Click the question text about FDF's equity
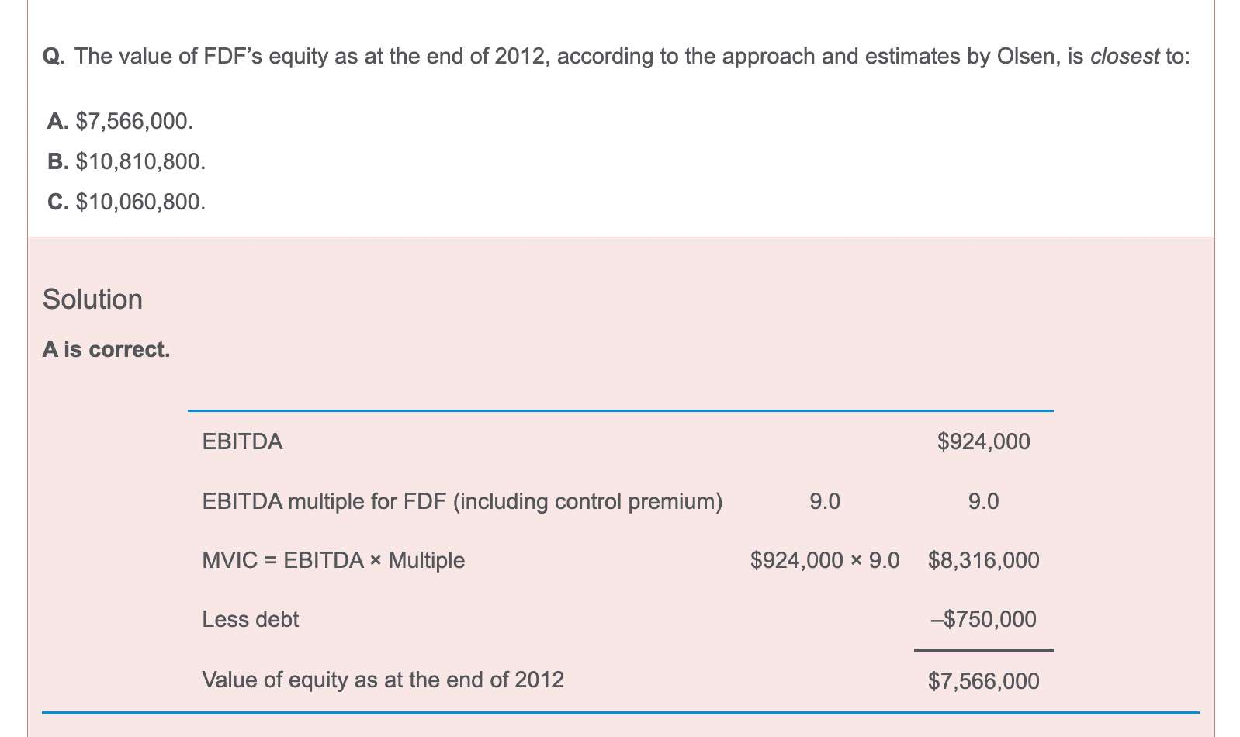Screen dimensions: 1240x737 (x=616, y=57)
